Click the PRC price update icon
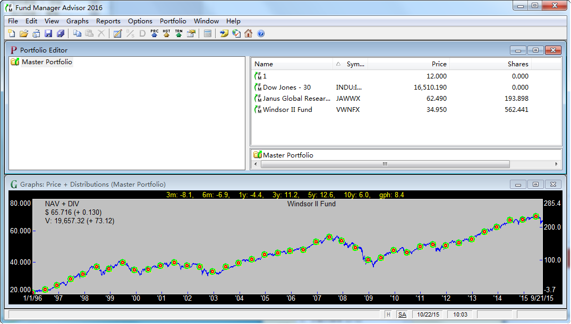Image resolution: width=571 pixels, height=324 pixels. (x=155, y=33)
